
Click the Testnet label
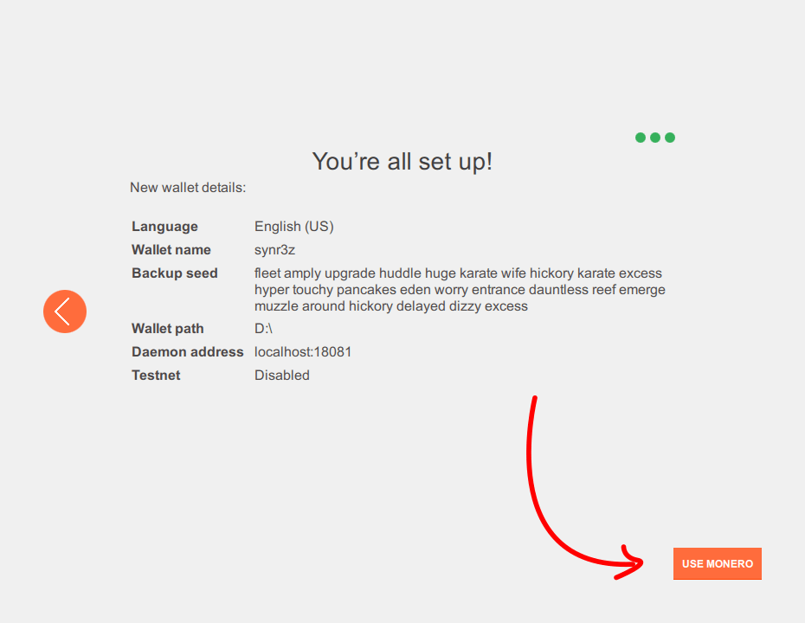(156, 376)
